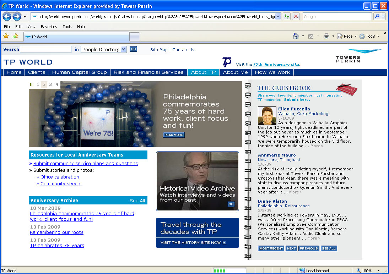
Task: Open a new blank tab
Action: pyautogui.click(x=135, y=37)
